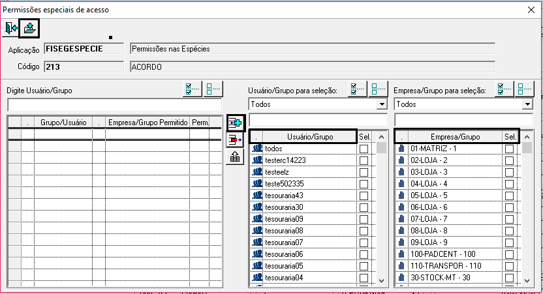Image resolution: width=543 pixels, height=294 pixels.
Task: Click the building icon beside 08-LOJA - 8
Action: (402, 231)
